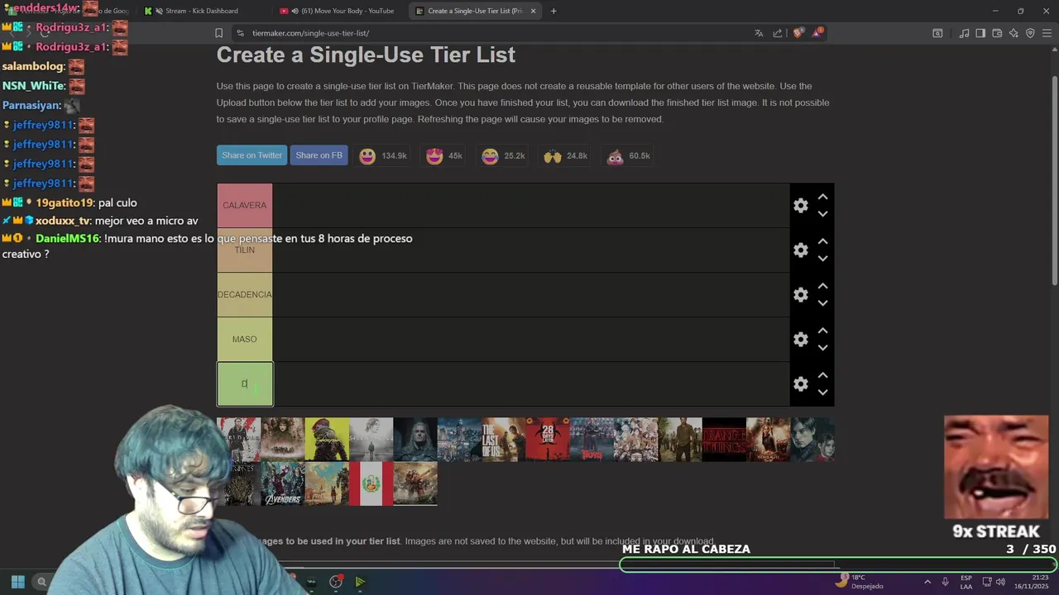1059x595 pixels.
Task: Open translate page icon
Action: pos(759,33)
